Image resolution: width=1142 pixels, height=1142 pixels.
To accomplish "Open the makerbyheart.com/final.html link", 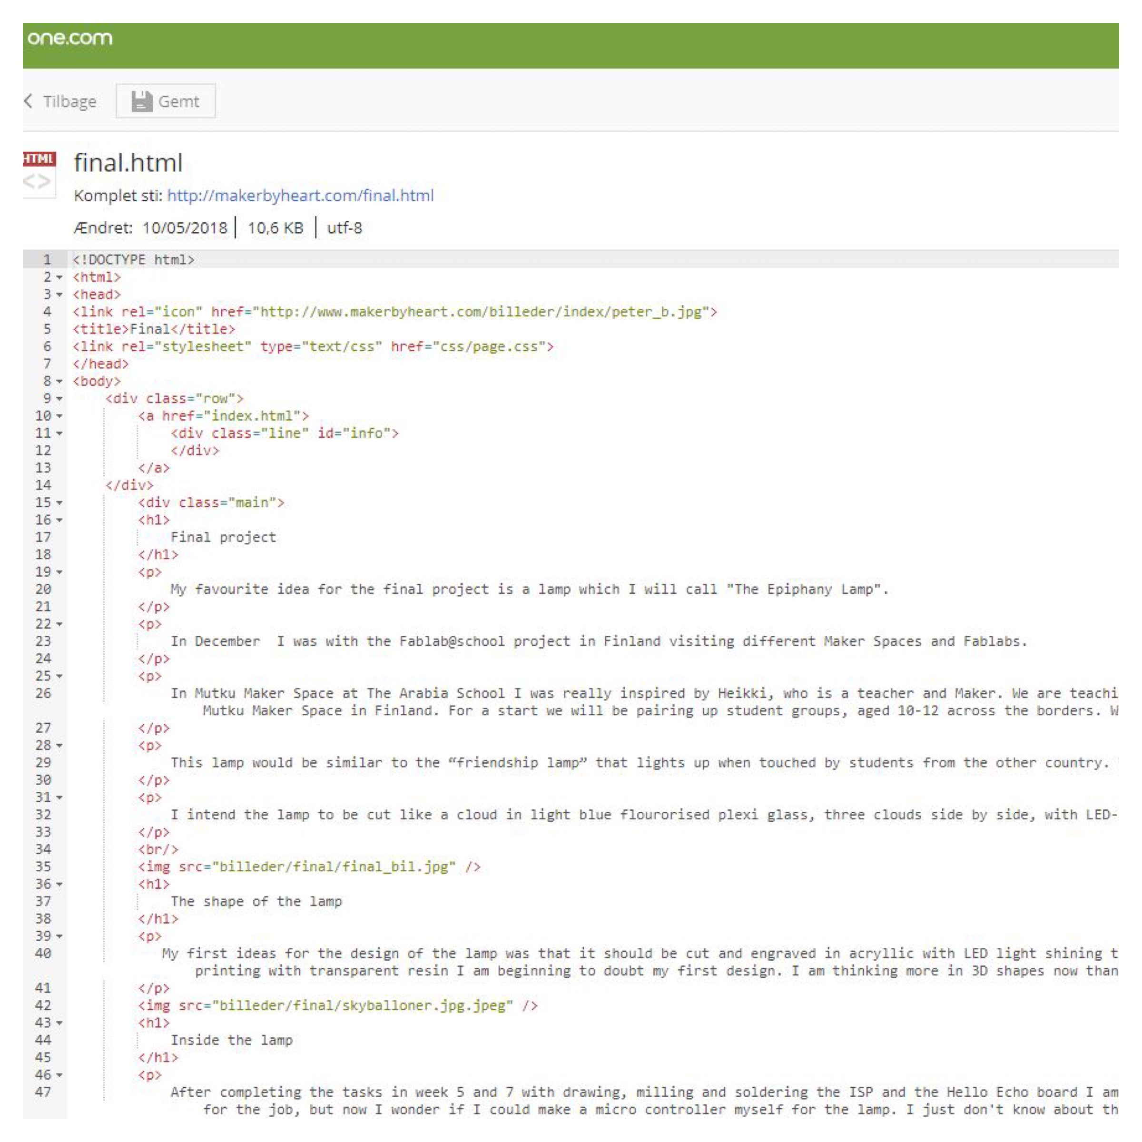I will pos(300,196).
